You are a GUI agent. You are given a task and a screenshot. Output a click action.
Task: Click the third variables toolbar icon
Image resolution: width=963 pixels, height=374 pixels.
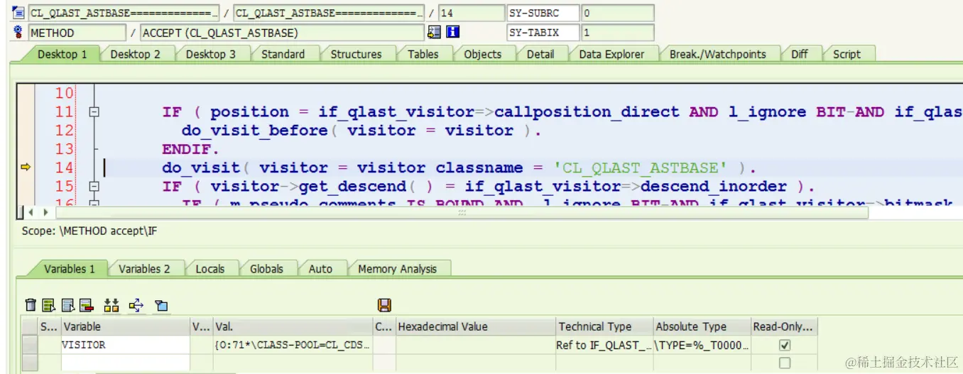coord(67,305)
